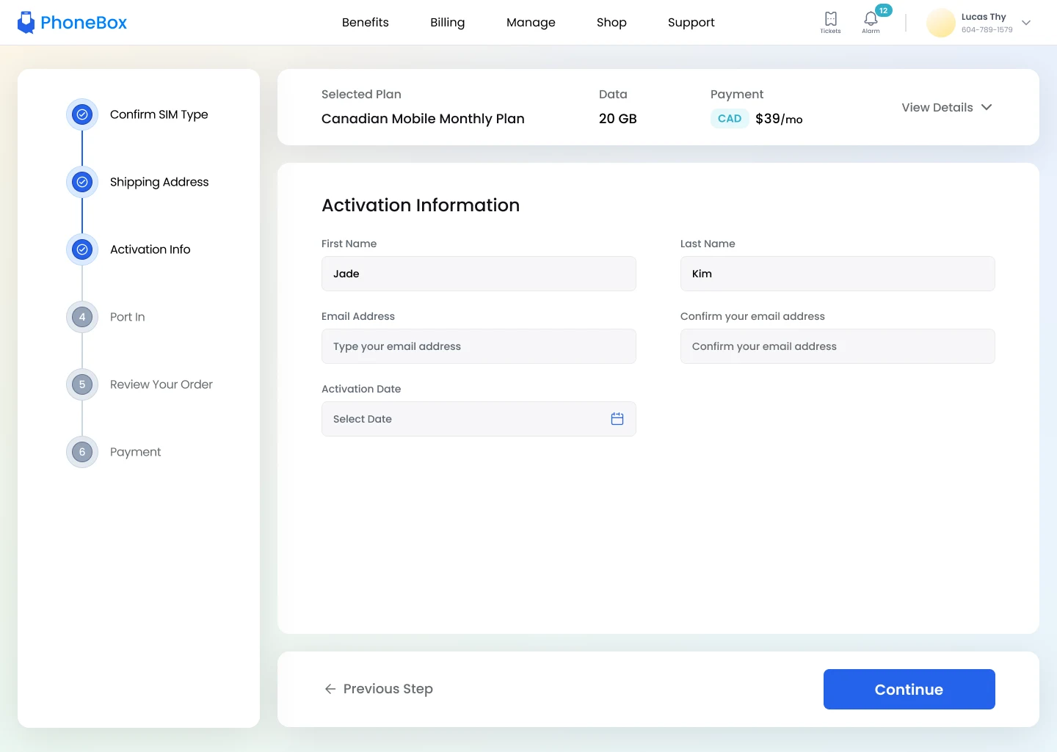Focus the Last Name field
Image resolution: width=1057 pixels, height=752 pixels.
[x=838, y=274]
